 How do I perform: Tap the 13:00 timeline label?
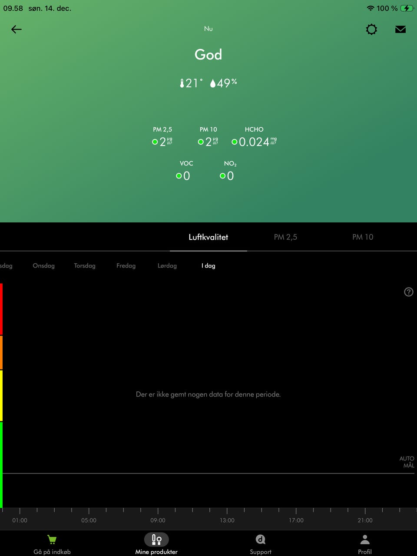[x=227, y=520]
